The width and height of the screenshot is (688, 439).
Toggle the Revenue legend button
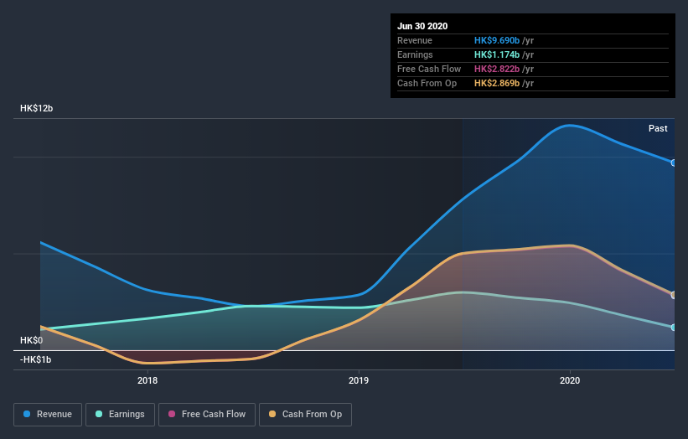[48, 415]
